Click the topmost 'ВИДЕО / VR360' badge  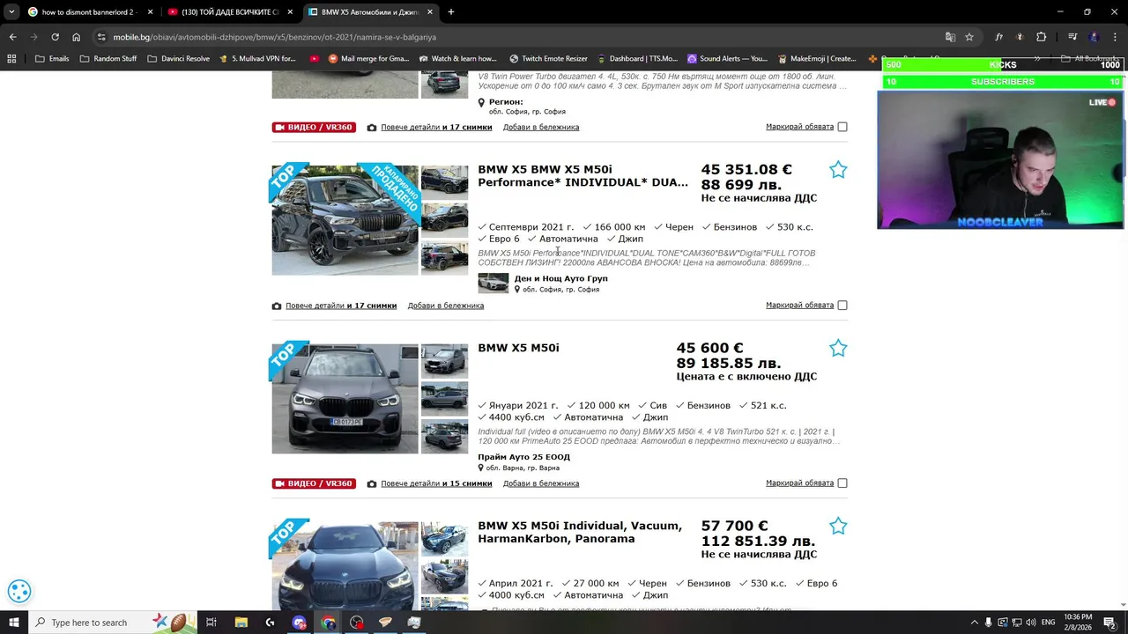tap(314, 127)
